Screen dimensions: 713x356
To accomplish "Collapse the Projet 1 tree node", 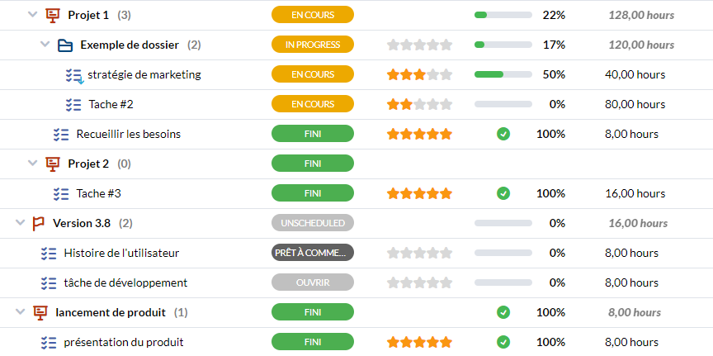I will [x=32, y=15].
